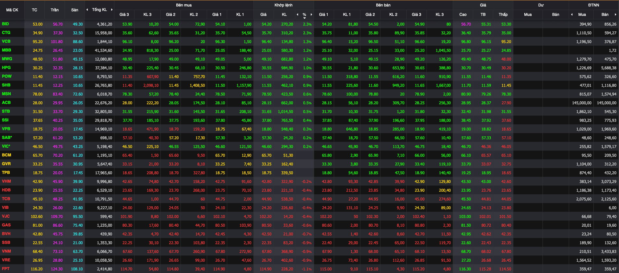Screen dimensions: 619x273
Task: Click the left arrow before ĐTNN Mua header
Action: (572, 15)
